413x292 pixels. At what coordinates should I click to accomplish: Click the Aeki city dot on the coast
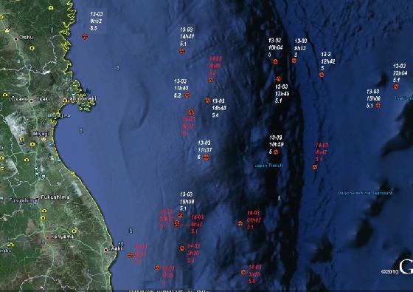[106, 250]
